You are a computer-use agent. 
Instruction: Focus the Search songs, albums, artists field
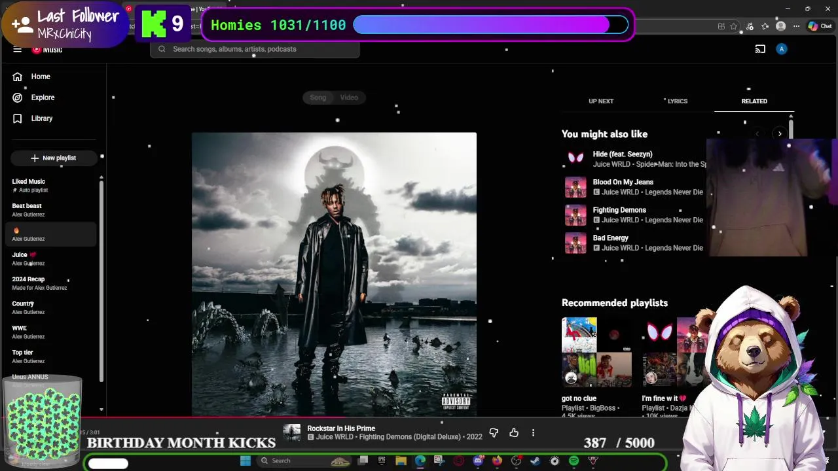[255, 49]
